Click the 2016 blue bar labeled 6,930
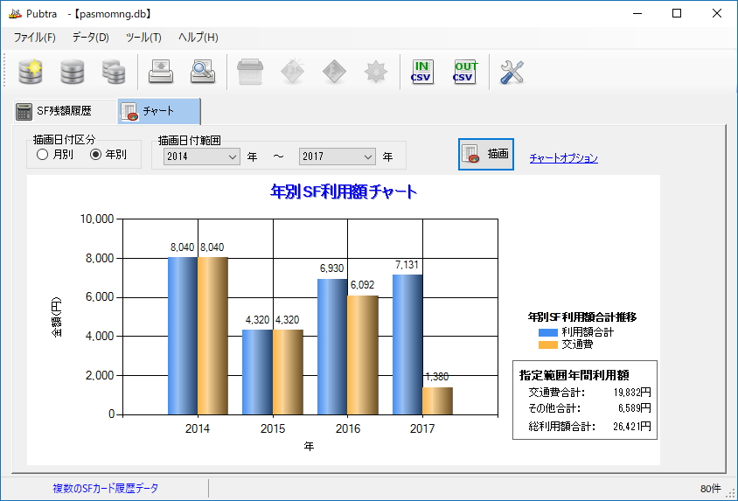 332,347
